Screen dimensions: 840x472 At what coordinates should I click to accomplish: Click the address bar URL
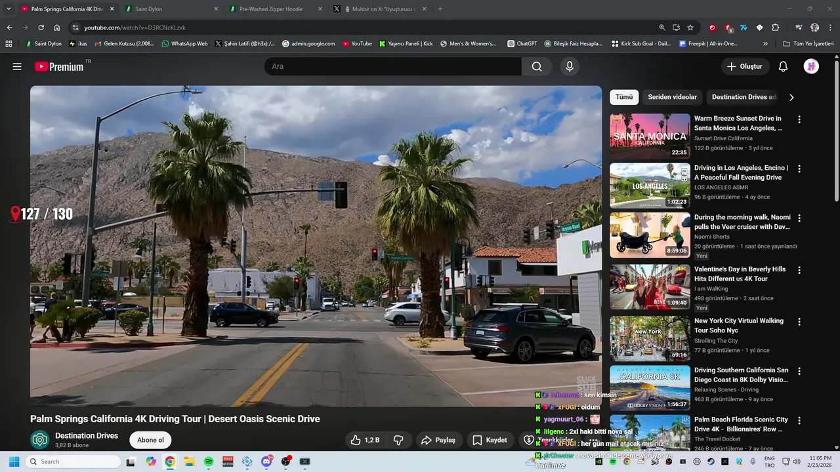pos(135,28)
